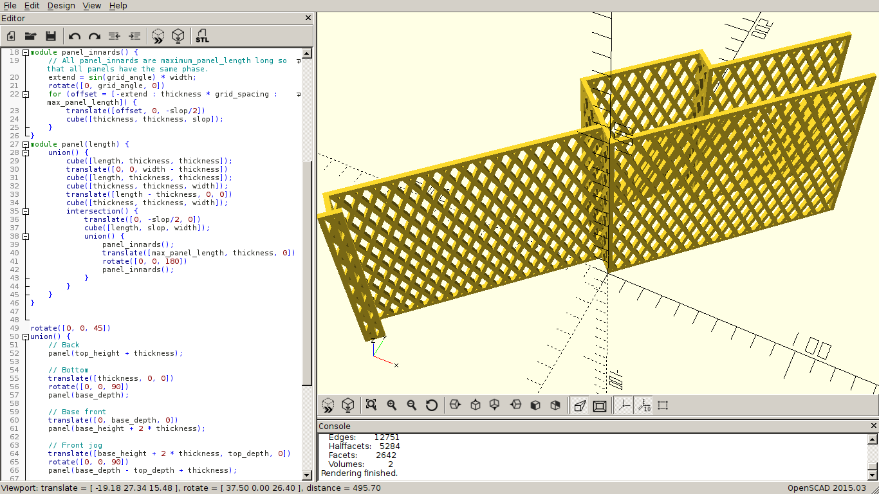Viewport: 879px width, 494px height.
Task: Click 'translate([0, base_depth, 0])' on line 60
Action: pos(113,420)
